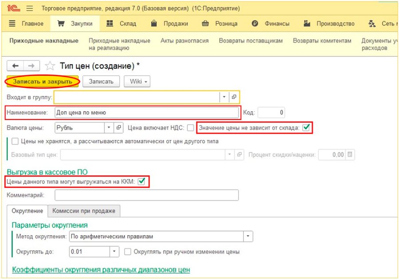399x279 pixels.
Task: Uncheck Значение цены не зависит от склада
Action: coord(306,127)
